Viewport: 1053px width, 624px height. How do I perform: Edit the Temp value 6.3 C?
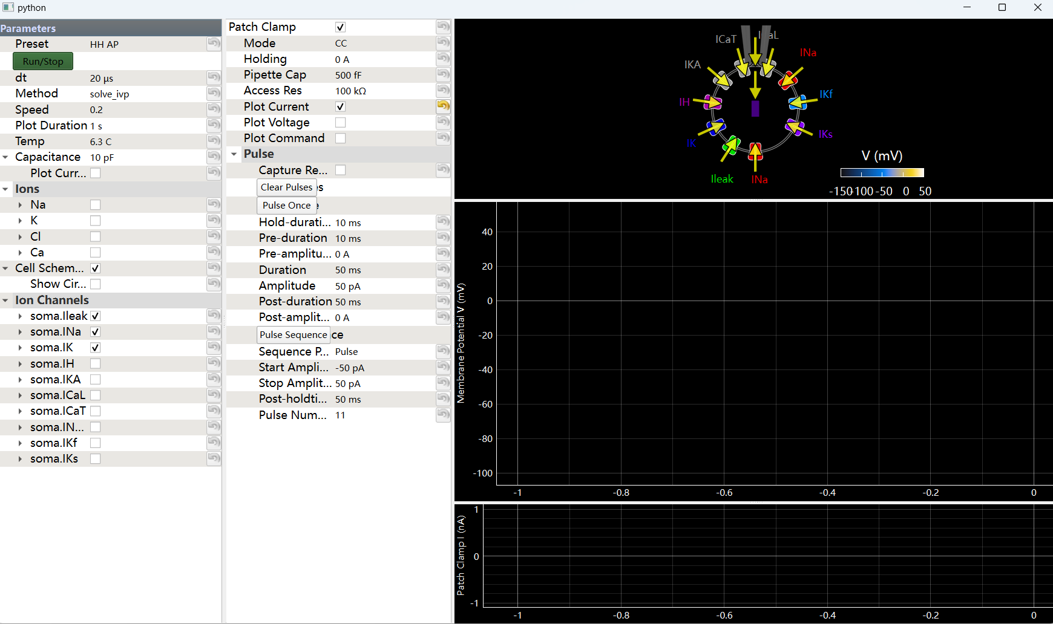click(101, 141)
